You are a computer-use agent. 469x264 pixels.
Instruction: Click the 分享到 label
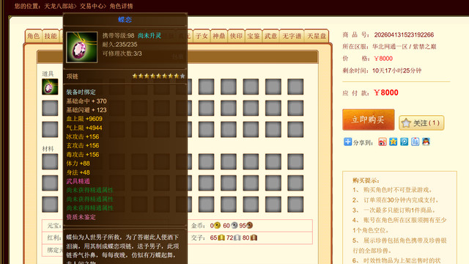pos(363,142)
